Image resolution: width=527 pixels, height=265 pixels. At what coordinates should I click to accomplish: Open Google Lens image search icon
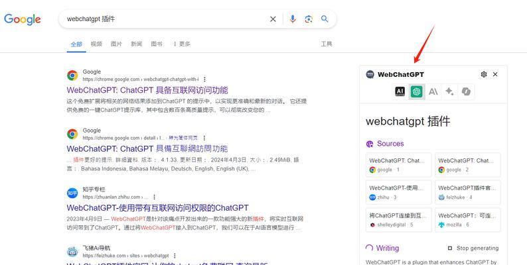click(x=309, y=19)
